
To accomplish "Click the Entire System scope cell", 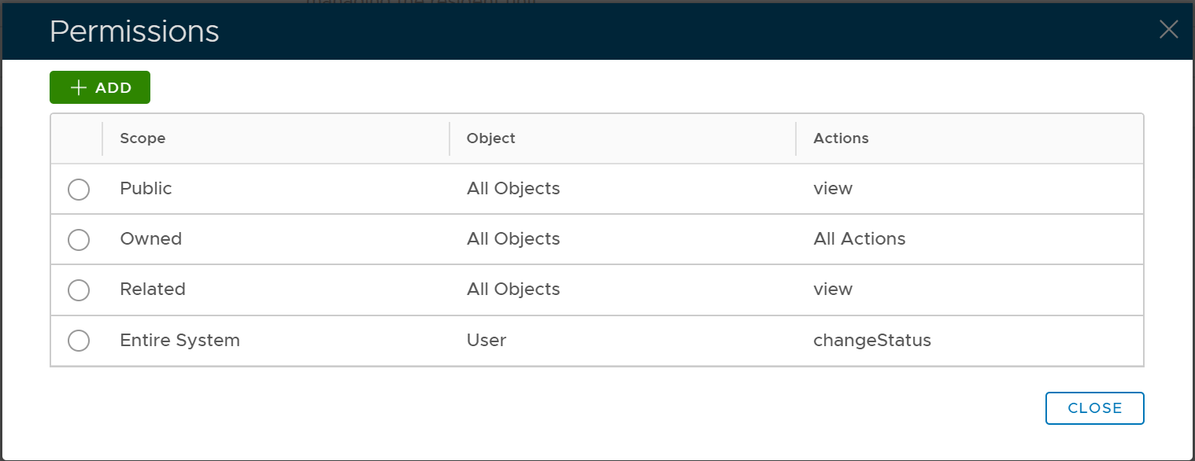I will (x=179, y=341).
